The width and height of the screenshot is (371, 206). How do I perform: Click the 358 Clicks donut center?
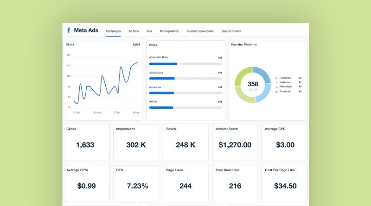(x=253, y=86)
